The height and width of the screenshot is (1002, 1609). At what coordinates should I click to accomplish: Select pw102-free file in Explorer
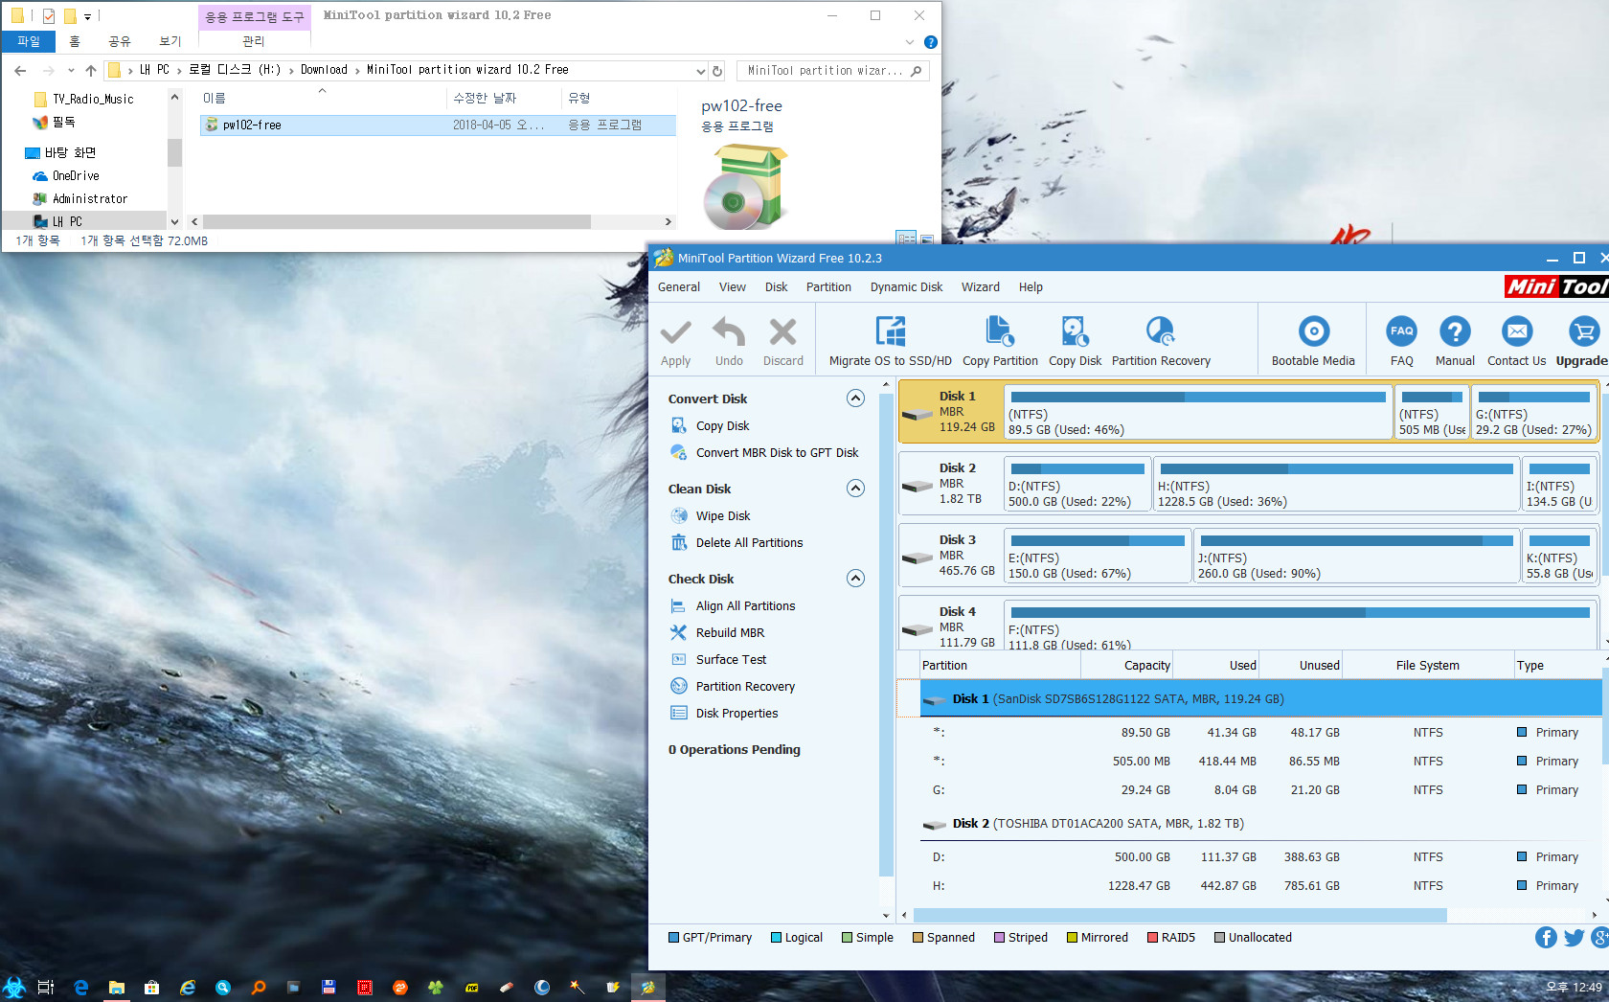[437, 125]
